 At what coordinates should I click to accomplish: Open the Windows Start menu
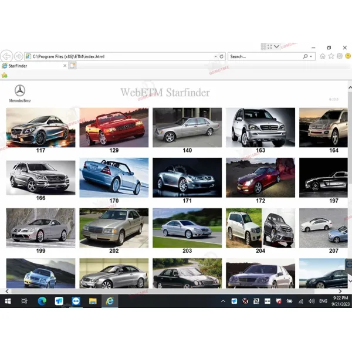[x=8, y=301]
